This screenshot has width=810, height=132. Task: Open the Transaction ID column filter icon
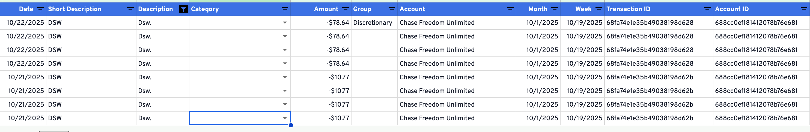click(x=707, y=10)
